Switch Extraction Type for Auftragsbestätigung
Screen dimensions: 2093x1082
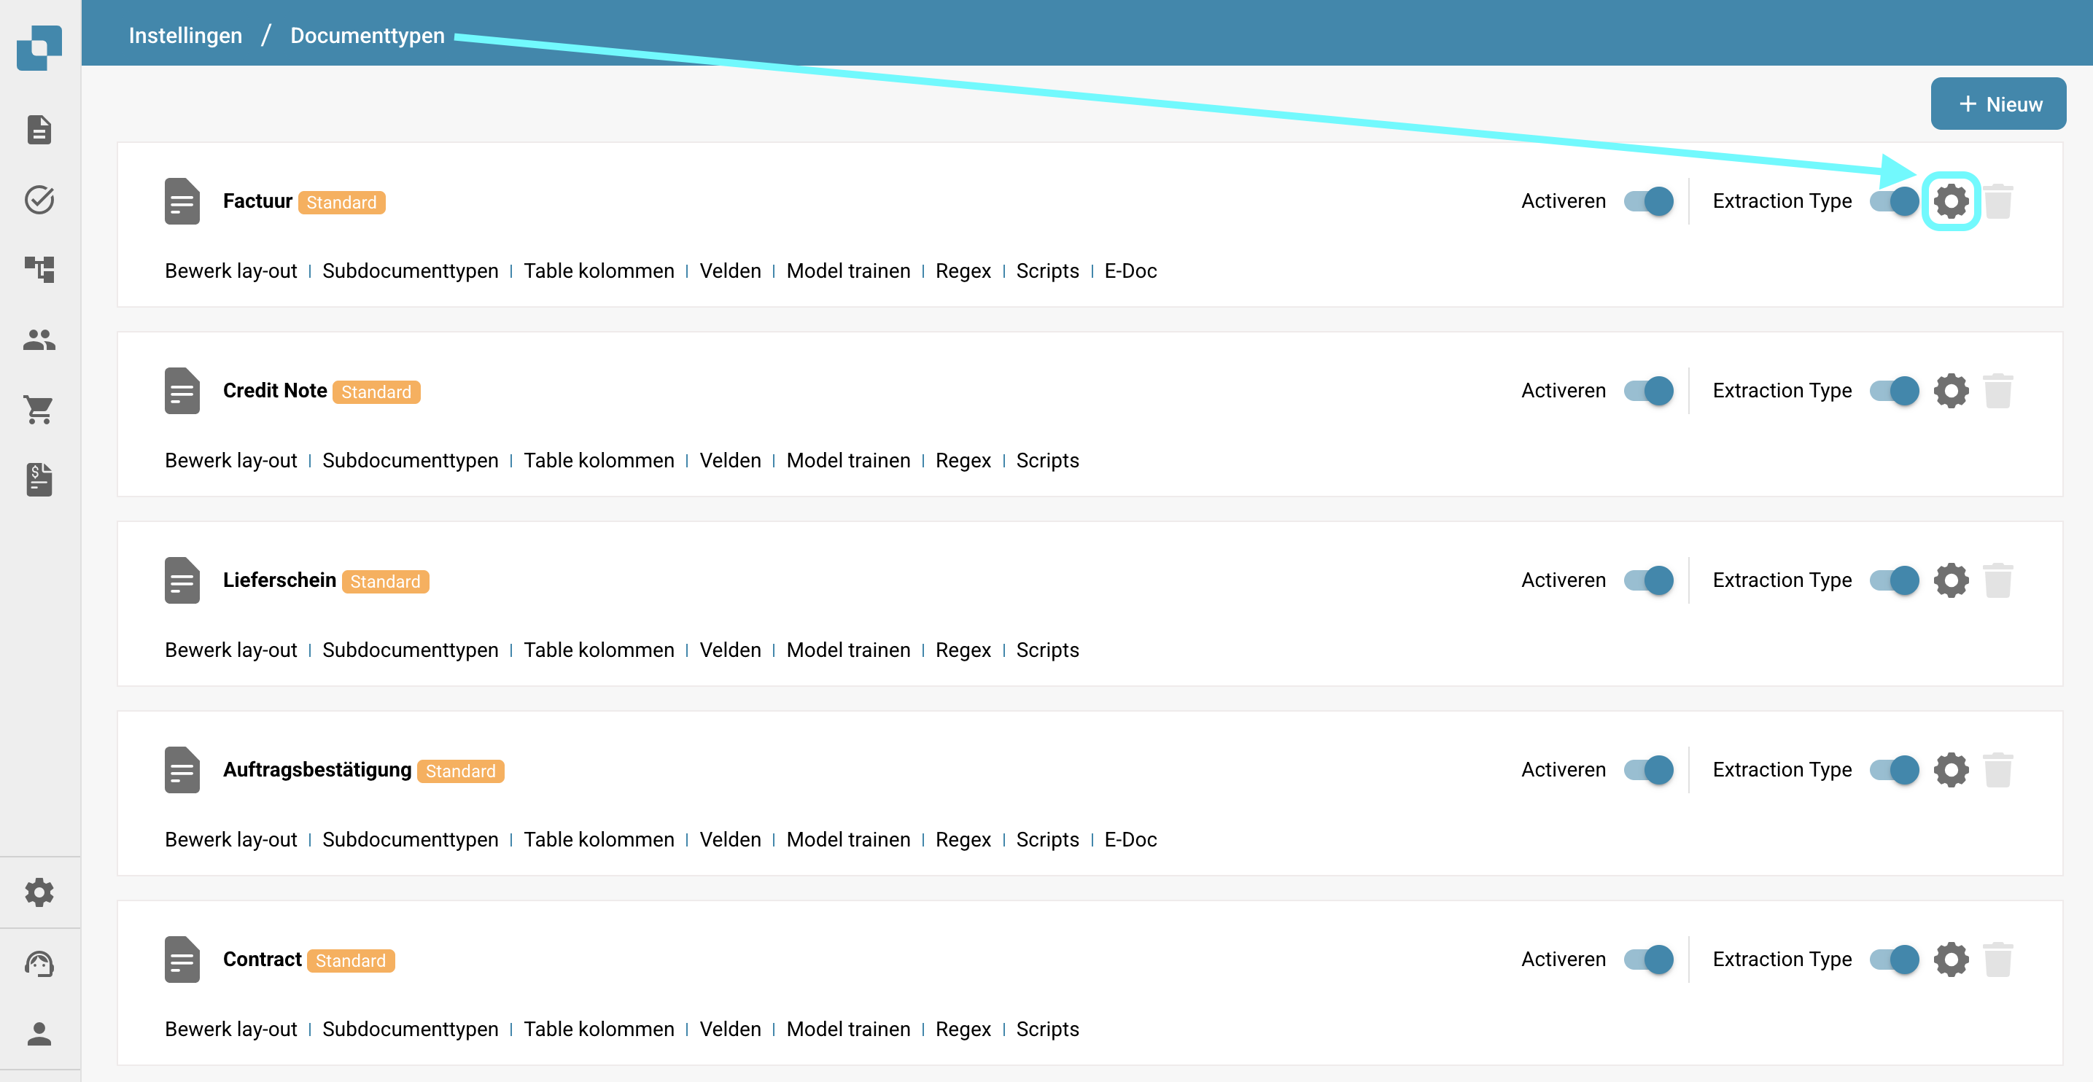1894,769
